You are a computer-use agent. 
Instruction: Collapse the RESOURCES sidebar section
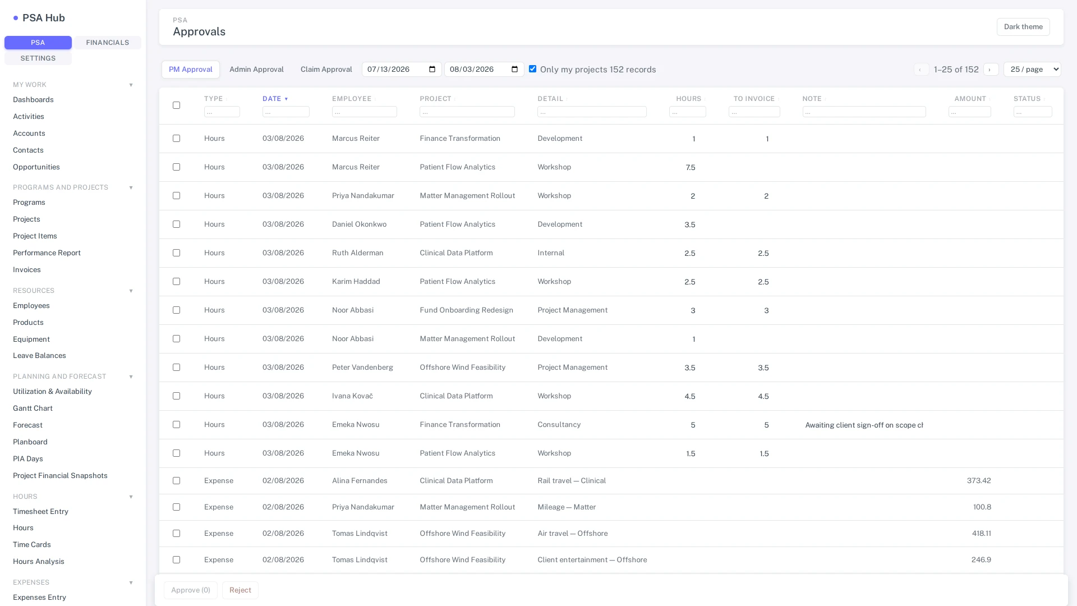(131, 291)
